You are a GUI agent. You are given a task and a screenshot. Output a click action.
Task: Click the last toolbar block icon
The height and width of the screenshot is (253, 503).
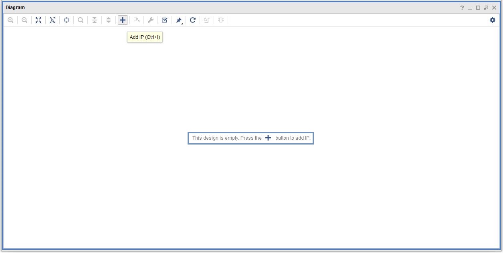tap(221, 20)
